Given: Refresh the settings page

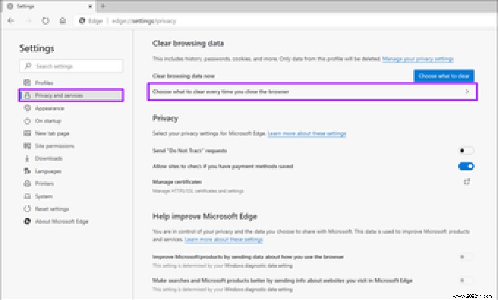Looking at the screenshot, I should point(46,21).
